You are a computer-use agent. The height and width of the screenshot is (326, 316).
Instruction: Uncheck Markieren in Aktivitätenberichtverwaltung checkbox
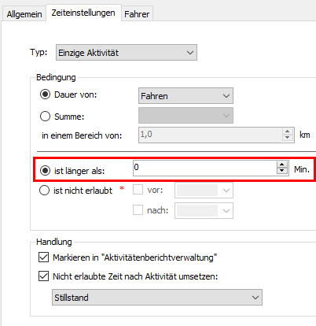point(43,257)
